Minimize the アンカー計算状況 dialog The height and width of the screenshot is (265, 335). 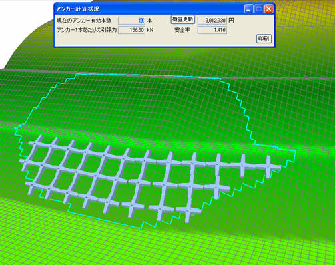point(248,9)
